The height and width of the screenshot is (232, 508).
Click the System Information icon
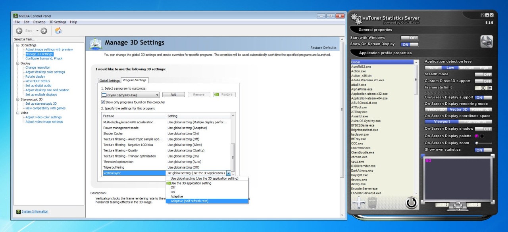tap(18, 212)
